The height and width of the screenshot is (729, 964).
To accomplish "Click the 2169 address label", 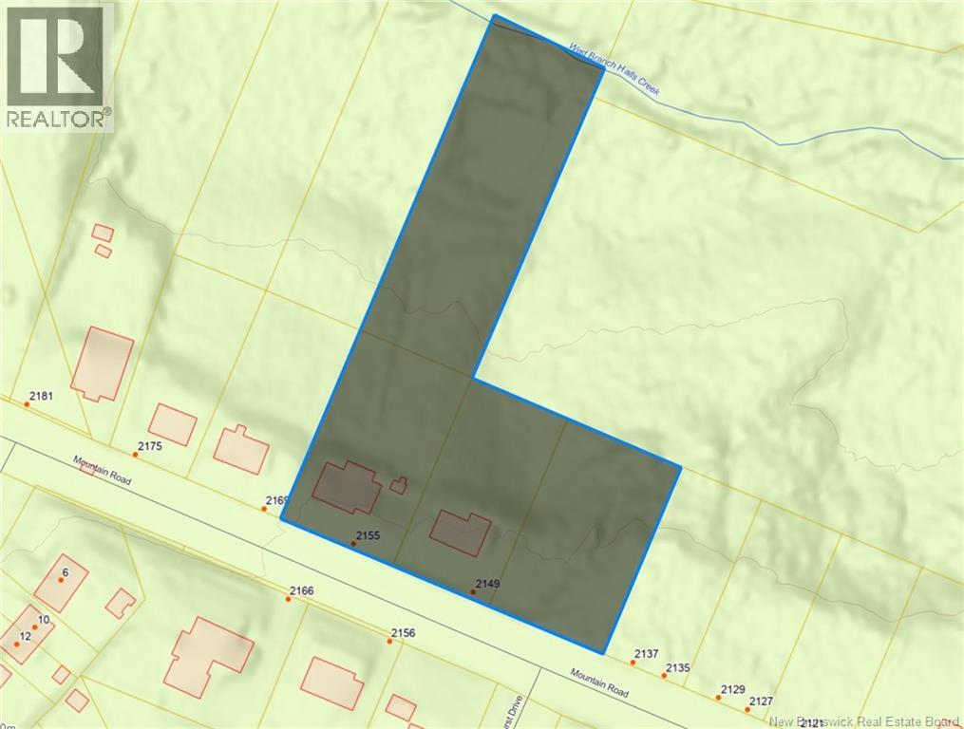I will click(x=276, y=501).
